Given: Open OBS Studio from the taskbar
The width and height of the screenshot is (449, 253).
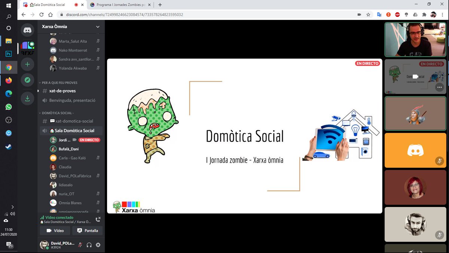Looking at the screenshot, I should click(8, 120).
